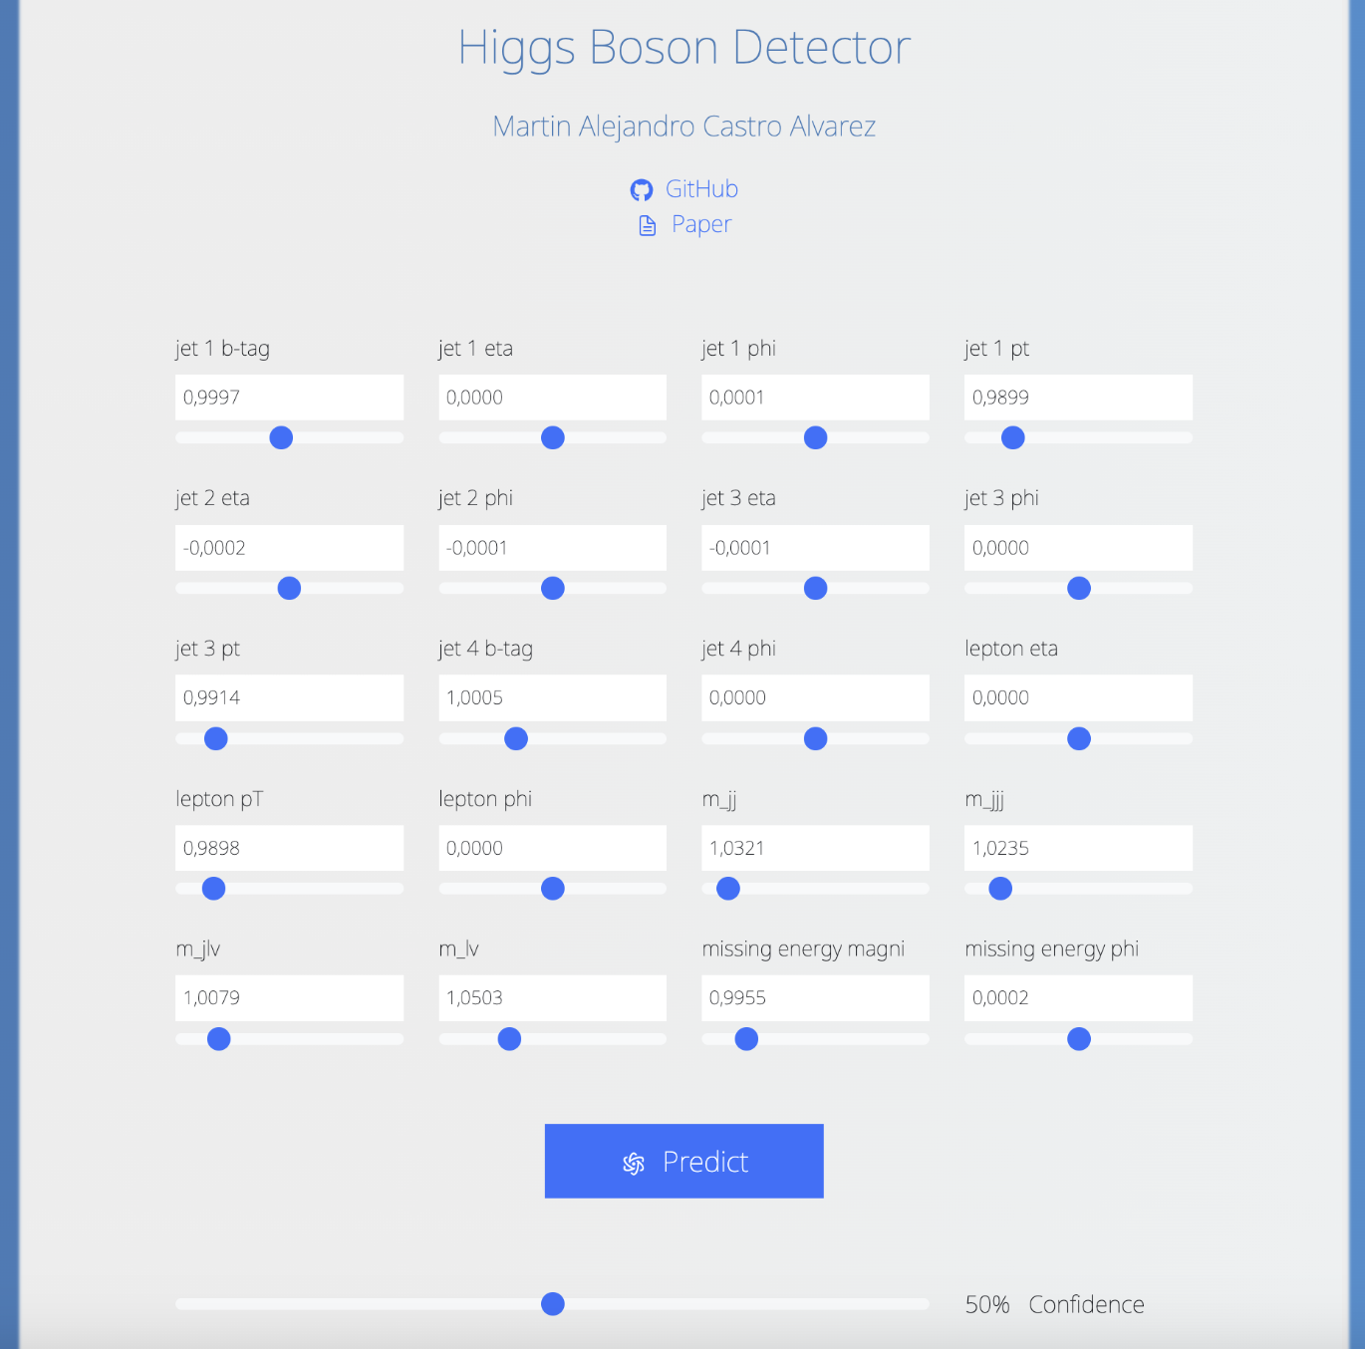Click the jet 2 eta slider handle
The height and width of the screenshot is (1349, 1365).
point(289,588)
